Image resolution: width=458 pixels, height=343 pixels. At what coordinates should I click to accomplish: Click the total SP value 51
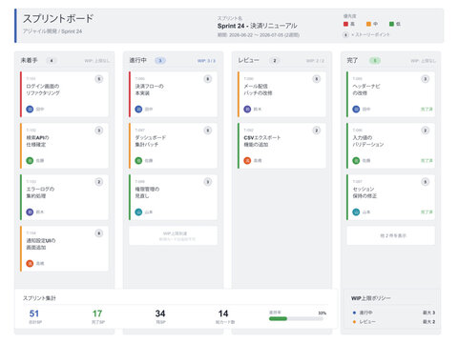pos(34,313)
